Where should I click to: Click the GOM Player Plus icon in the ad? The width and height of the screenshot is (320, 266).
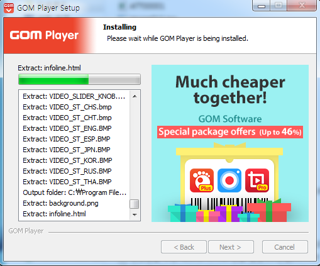point(202,180)
